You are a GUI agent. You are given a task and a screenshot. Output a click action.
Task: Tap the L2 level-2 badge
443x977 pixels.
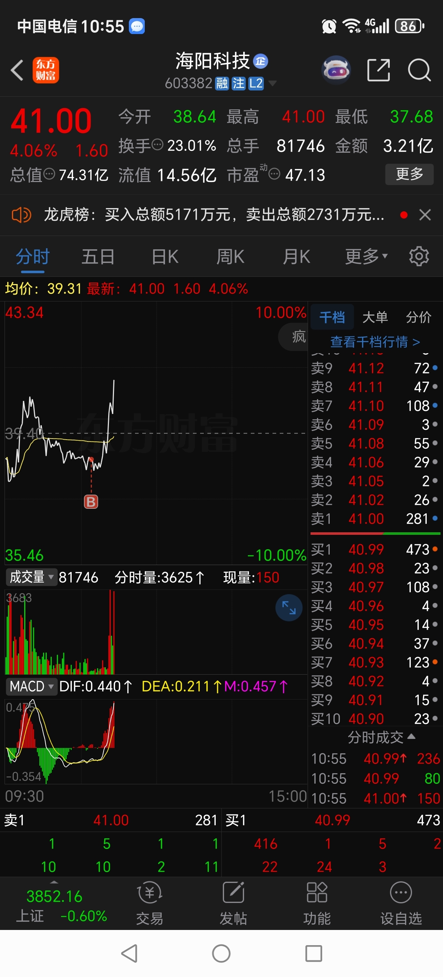(x=256, y=84)
